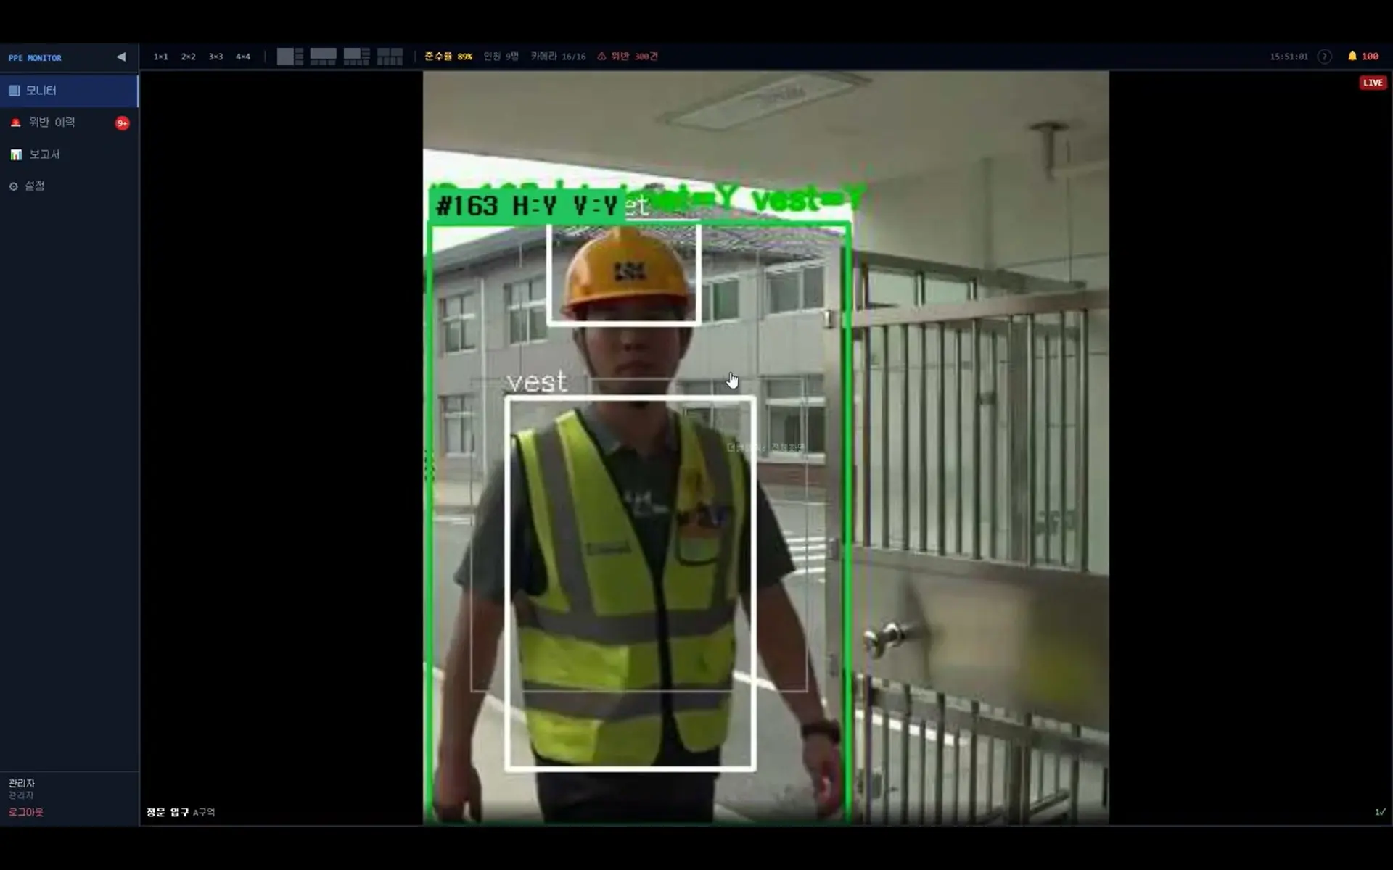1393x870 pixels.
Task: Click the PPE MONITOR logo text
Action: coord(35,58)
